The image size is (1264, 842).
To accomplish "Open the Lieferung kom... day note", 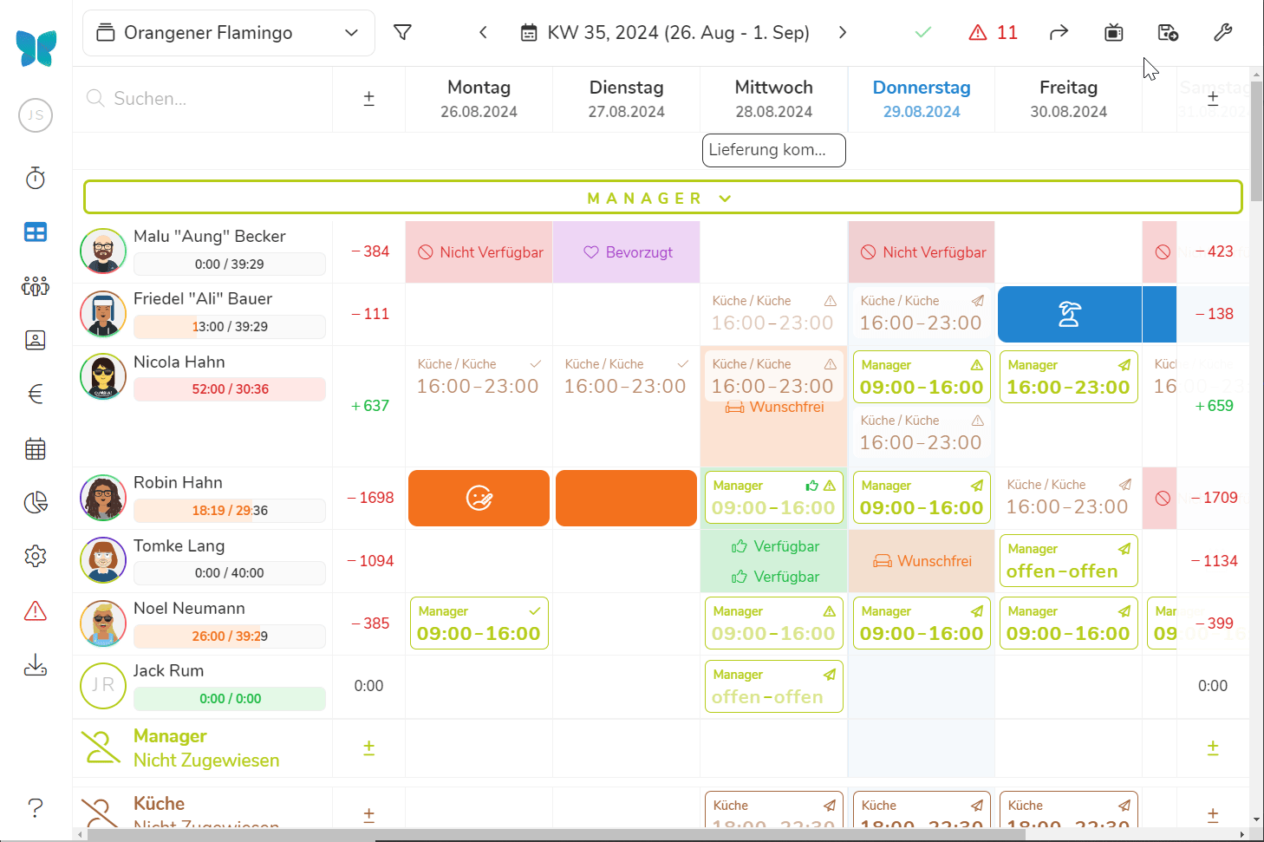I will [773, 150].
